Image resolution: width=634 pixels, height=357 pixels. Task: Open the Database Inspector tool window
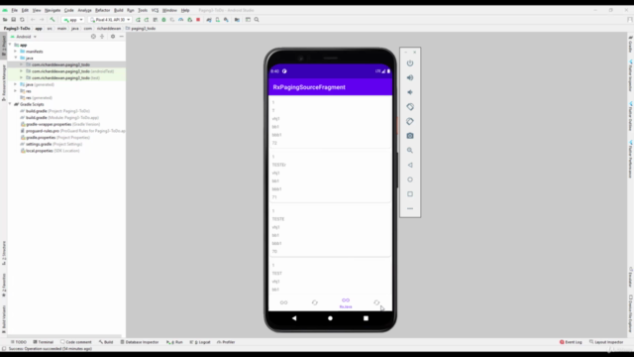[140, 342]
